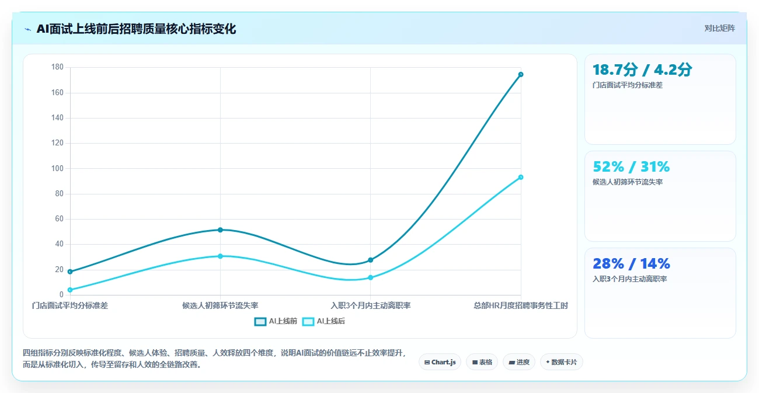This screenshot has height=393, width=759.
Task: Click the x-axis label 入职3个月内主动离职率
Action: click(x=371, y=305)
